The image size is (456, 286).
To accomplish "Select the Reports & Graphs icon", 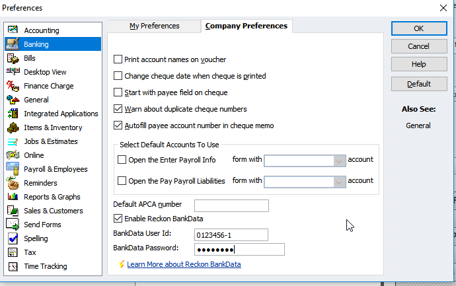I will pyautogui.click(x=13, y=197).
